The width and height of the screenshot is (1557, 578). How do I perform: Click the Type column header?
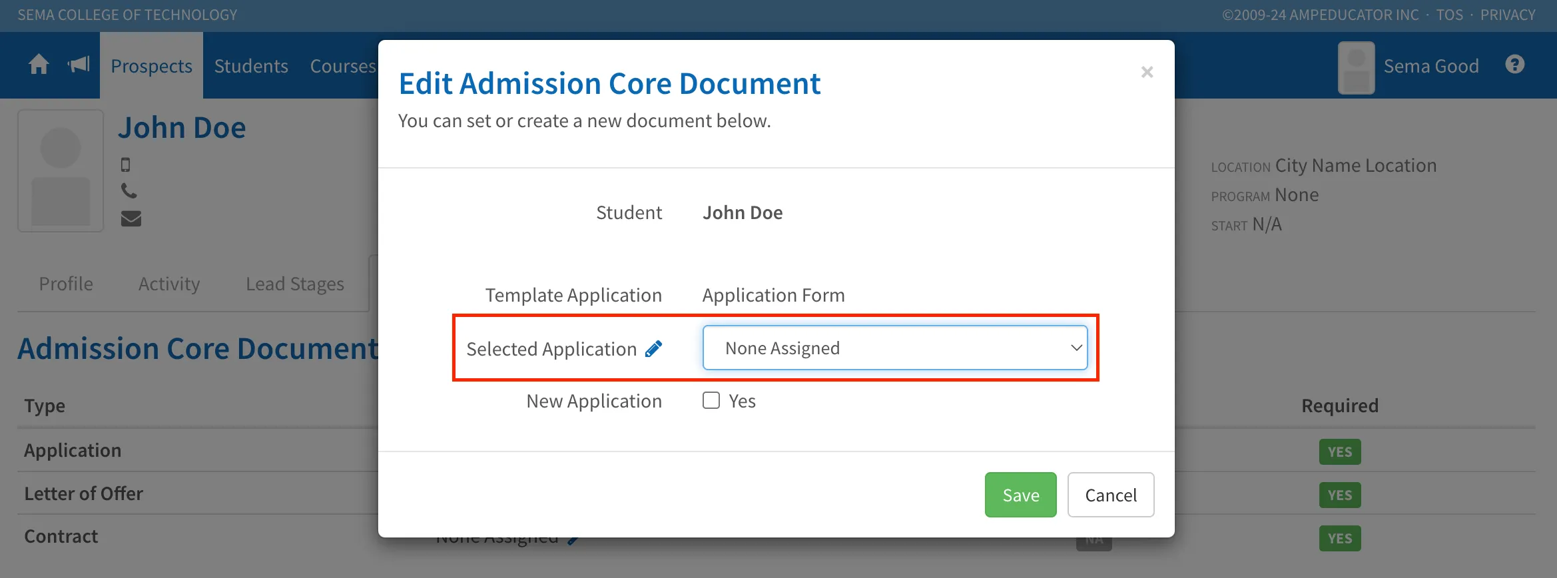pyautogui.click(x=45, y=406)
